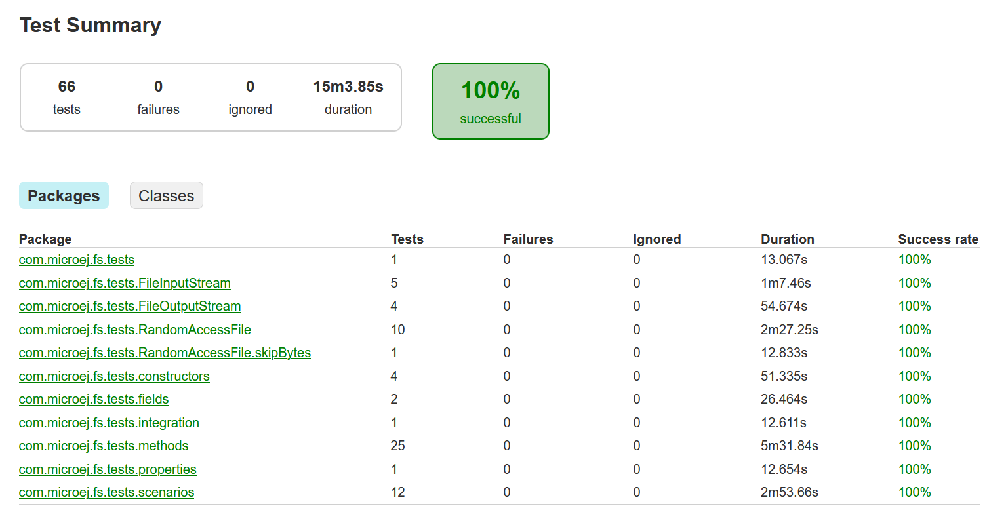Click the Package column header
The image size is (1008, 521).
(x=45, y=239)
